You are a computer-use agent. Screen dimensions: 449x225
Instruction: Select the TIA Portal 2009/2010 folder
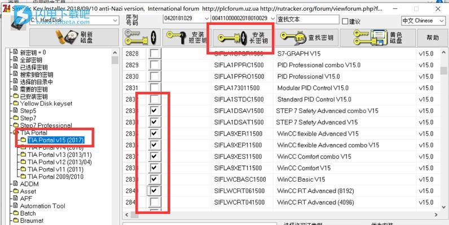click(55, 177)
